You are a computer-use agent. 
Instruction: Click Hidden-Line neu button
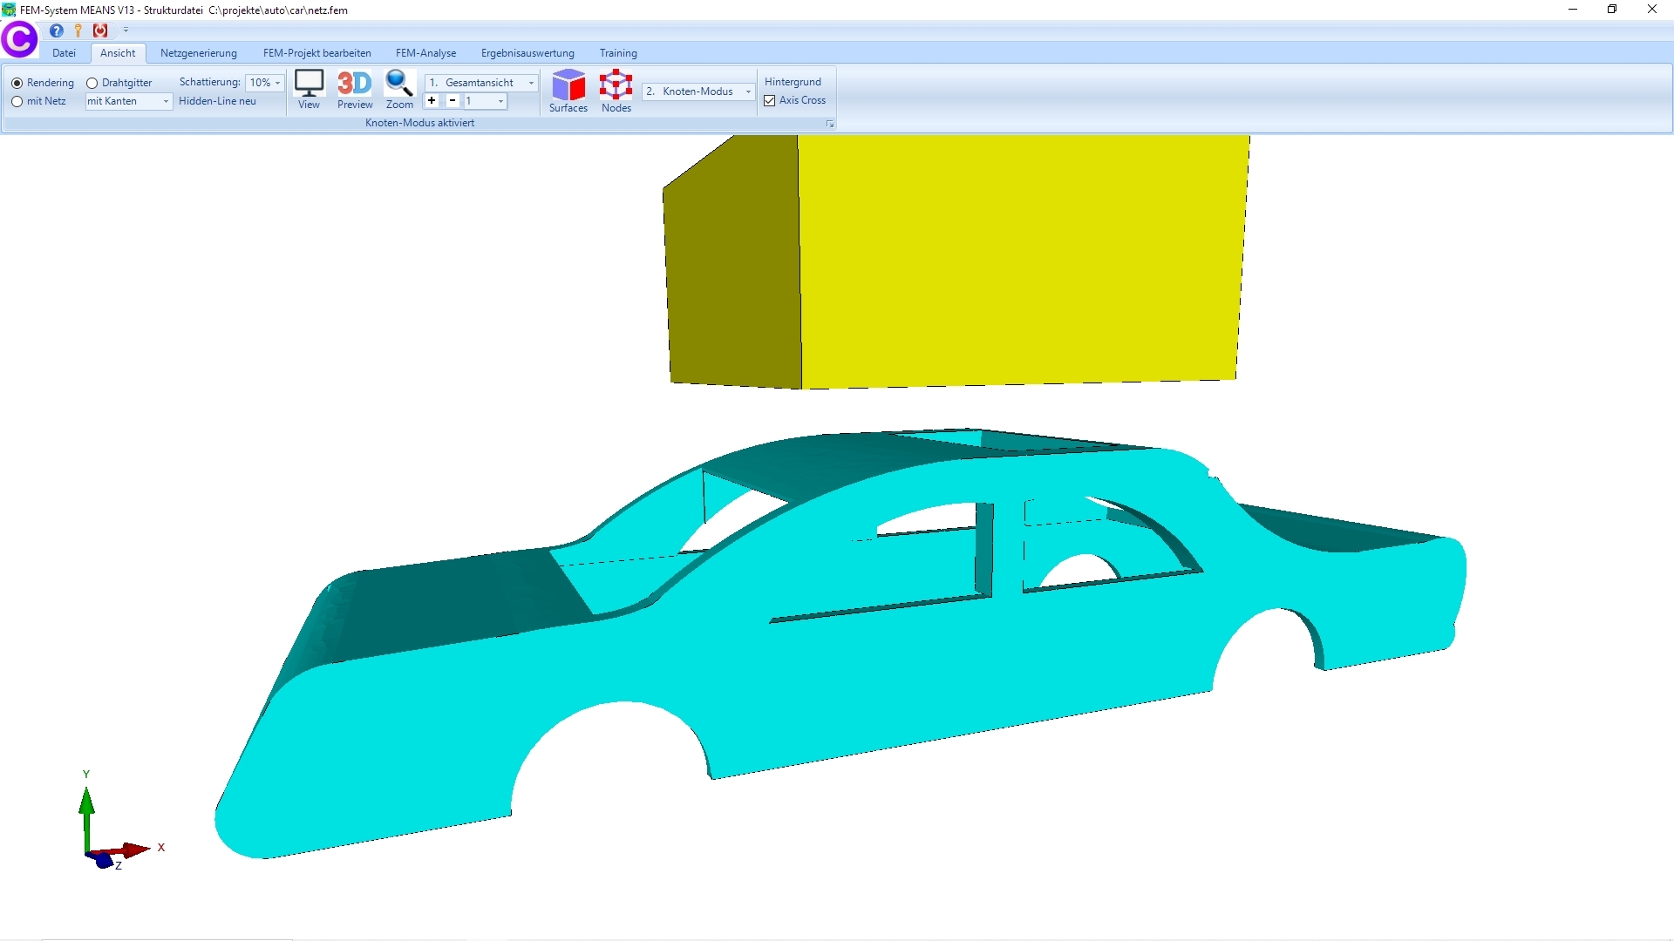coord(217,101)
